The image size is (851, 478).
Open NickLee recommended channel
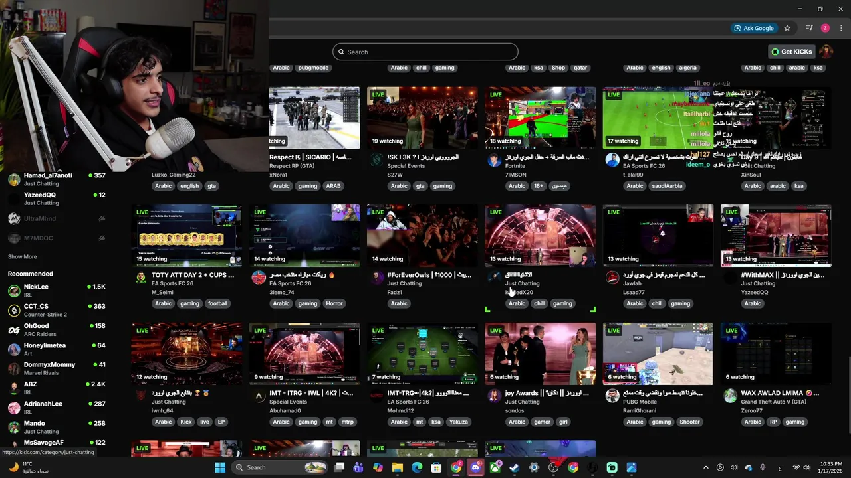point(57,291)
